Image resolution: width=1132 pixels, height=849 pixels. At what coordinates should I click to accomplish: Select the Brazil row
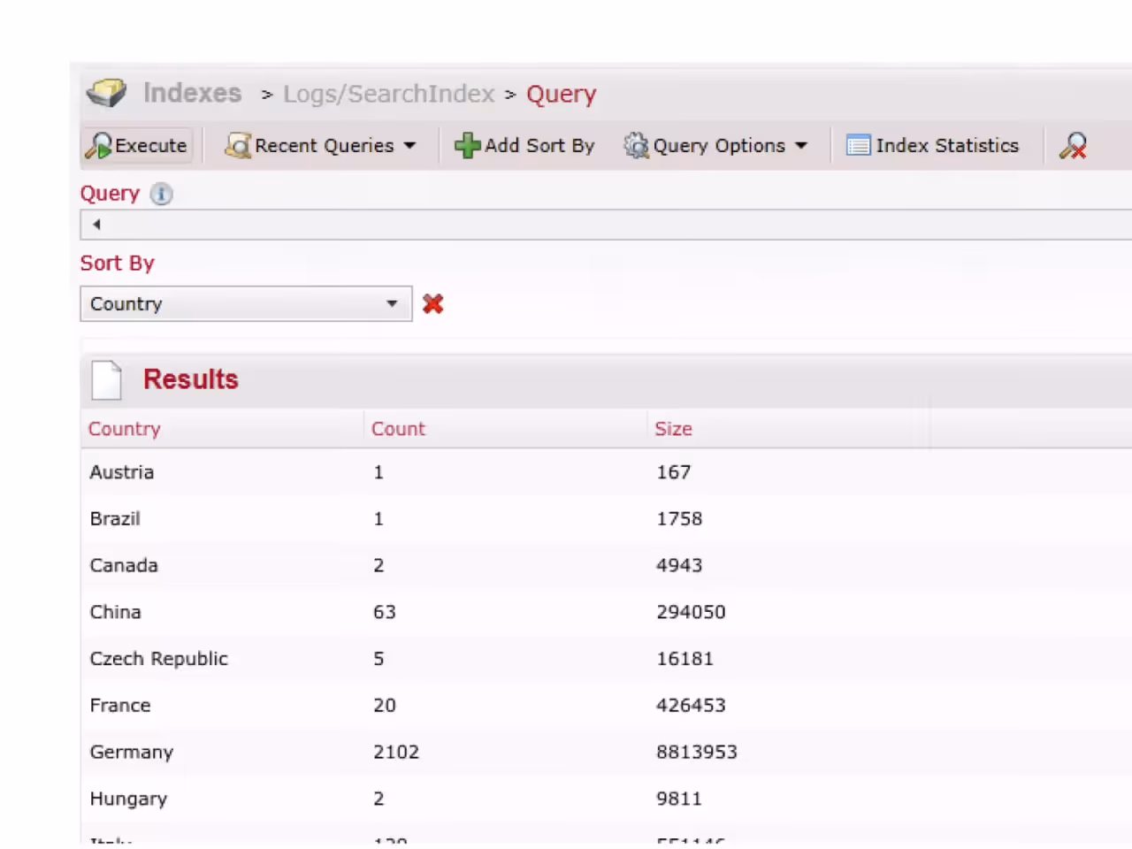click(x=606, y=519)
